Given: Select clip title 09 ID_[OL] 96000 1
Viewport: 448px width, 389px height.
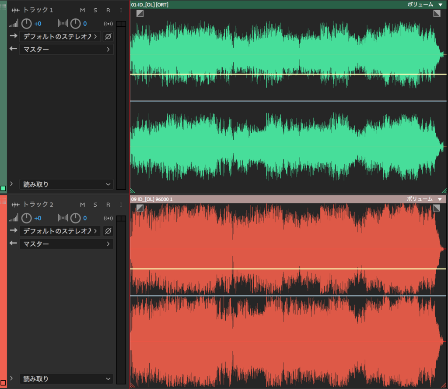Looking at the screenshot, I should [152, 199].
